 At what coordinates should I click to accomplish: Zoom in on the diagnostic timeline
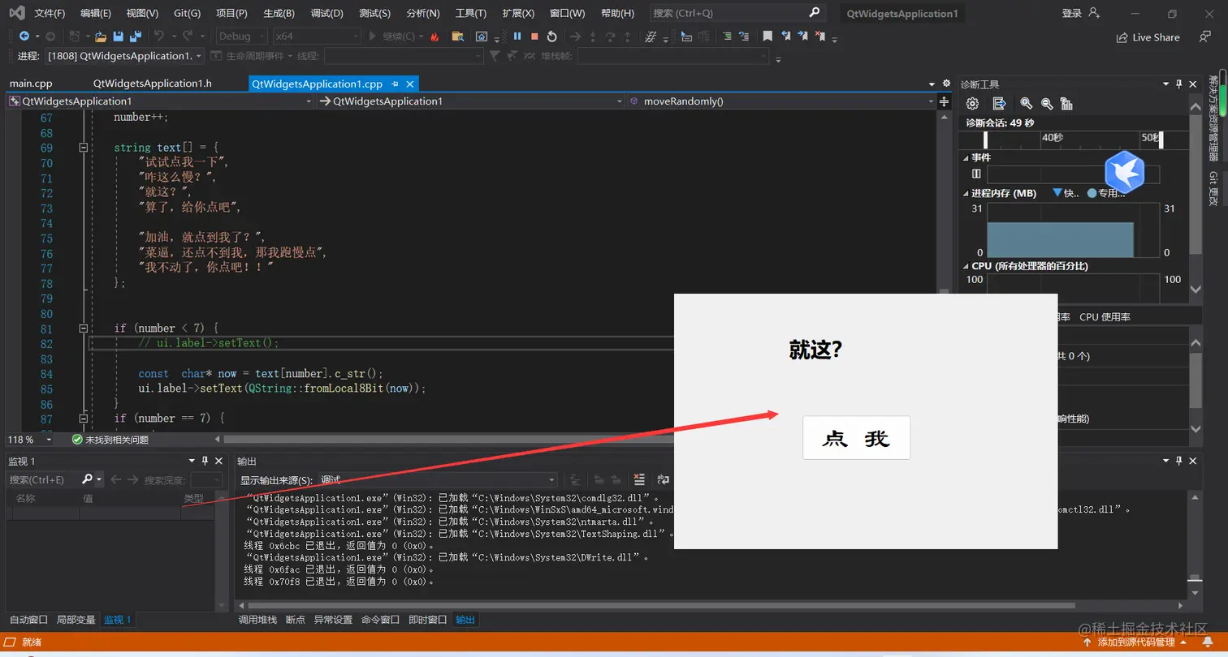(1027, 103)
